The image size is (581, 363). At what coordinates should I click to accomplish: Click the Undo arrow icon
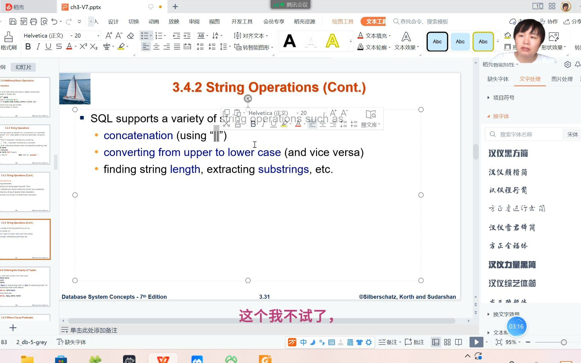click(x=54, y=22)
